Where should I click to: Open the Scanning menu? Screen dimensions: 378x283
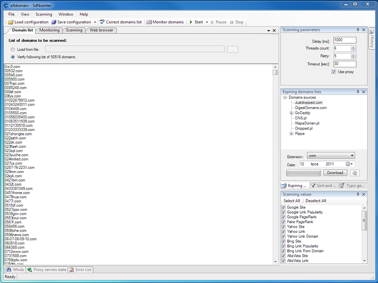point(44,14)
